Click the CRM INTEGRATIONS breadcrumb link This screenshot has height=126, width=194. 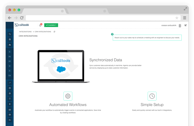click(43, 32)
